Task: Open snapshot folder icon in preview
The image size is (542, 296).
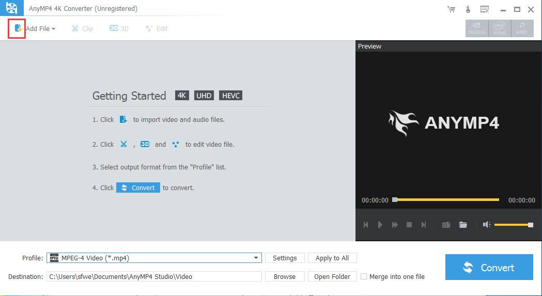Action: [463, 225]
